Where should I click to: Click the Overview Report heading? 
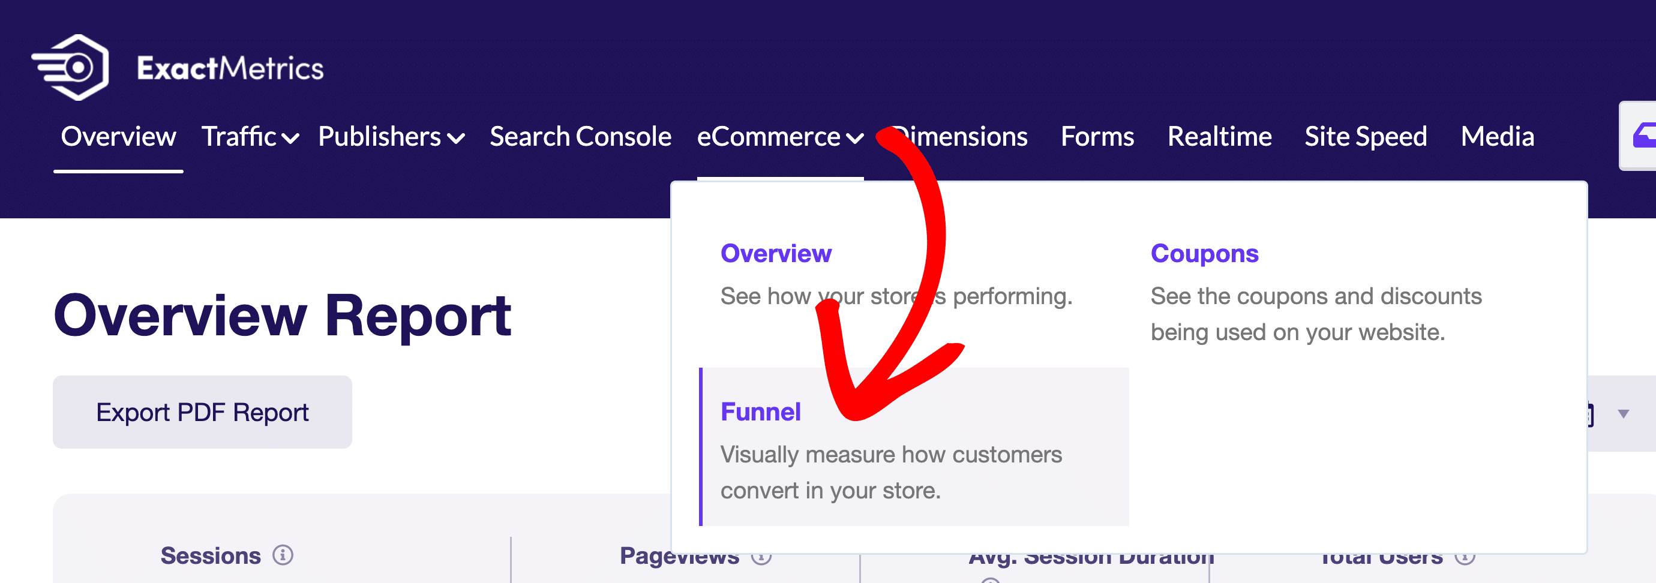[x=282, y=315]
